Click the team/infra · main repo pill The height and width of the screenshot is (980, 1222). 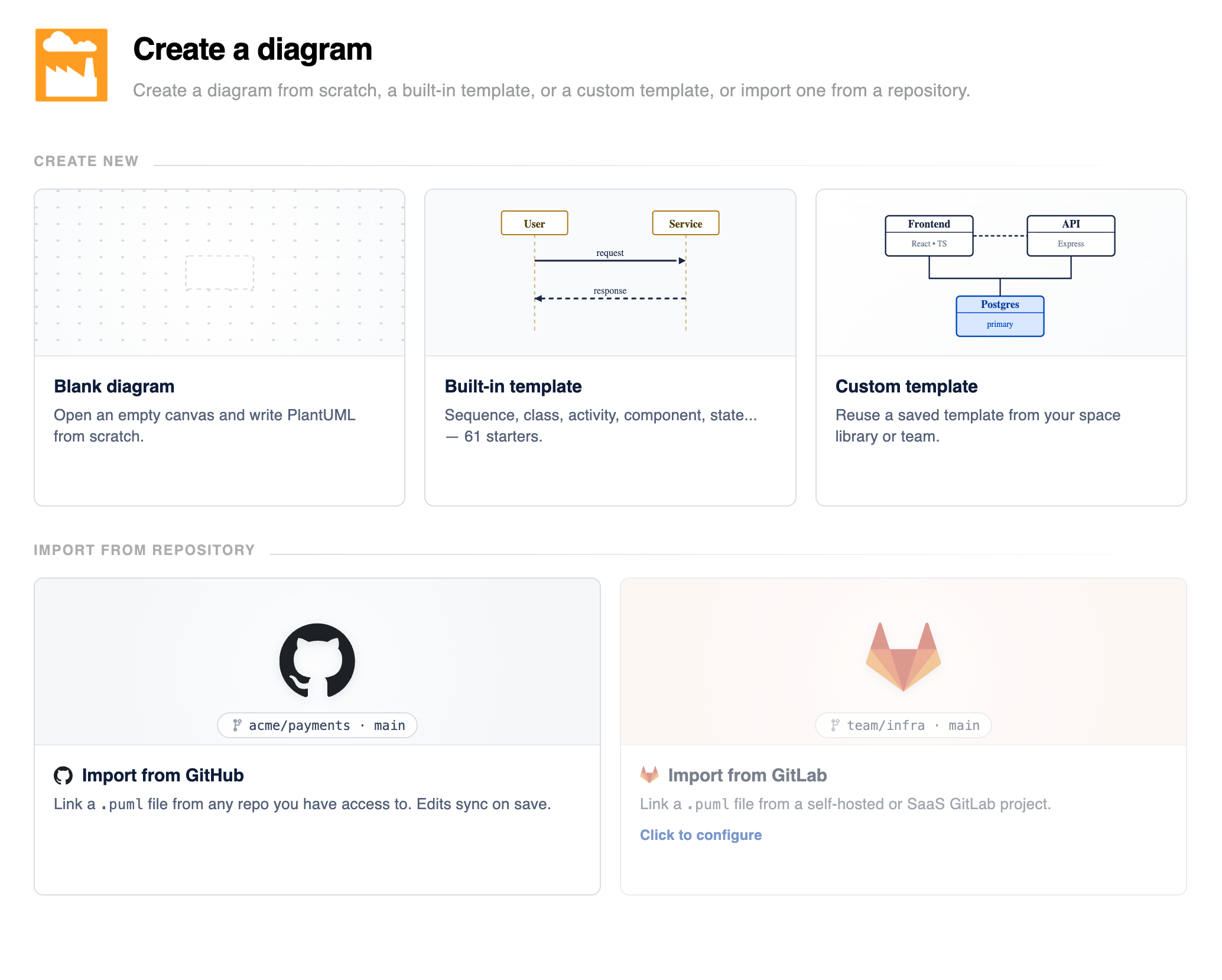903,725
